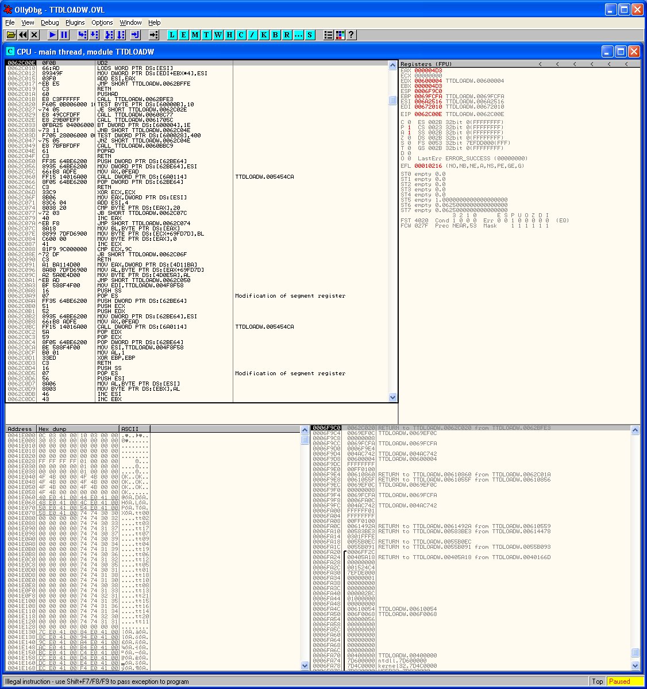Click the Top indicator in status bar
Image resolution: width=647 pixels, height=689 pixels.
pos(598,682)
